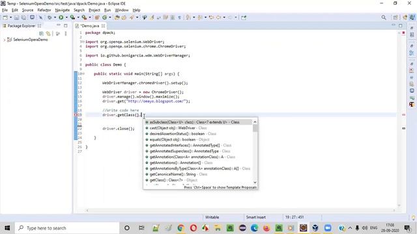Image resolution: width=417 pixels, height=234 pixels.
Task: Collapse the main method fold on line 10
Action: (84, 73)
